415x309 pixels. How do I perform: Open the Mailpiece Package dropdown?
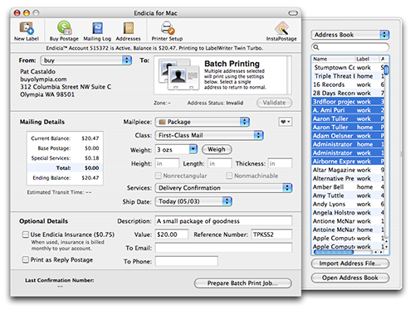[203, 122]
